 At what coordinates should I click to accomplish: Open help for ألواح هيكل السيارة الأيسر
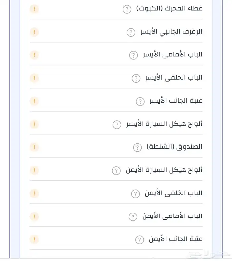coord(117,125)
